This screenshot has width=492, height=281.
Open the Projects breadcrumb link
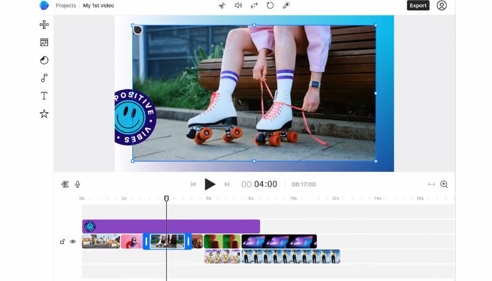point(66,6)
